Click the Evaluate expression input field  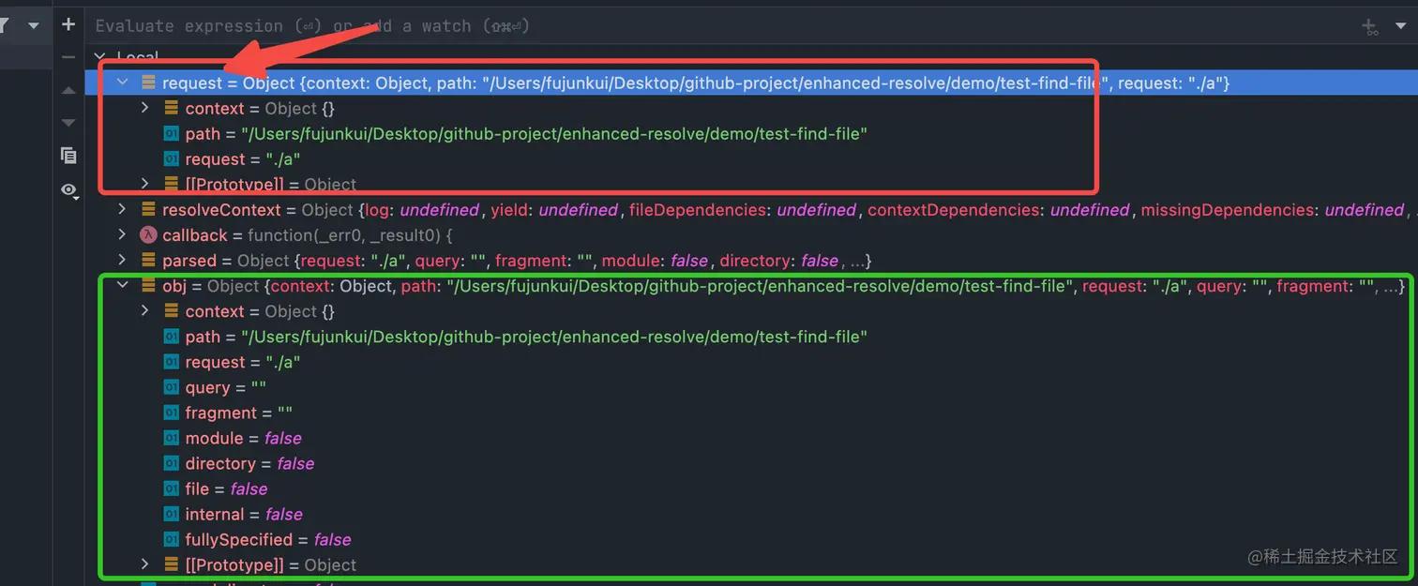pyautogui.click(x=656, y=26)
